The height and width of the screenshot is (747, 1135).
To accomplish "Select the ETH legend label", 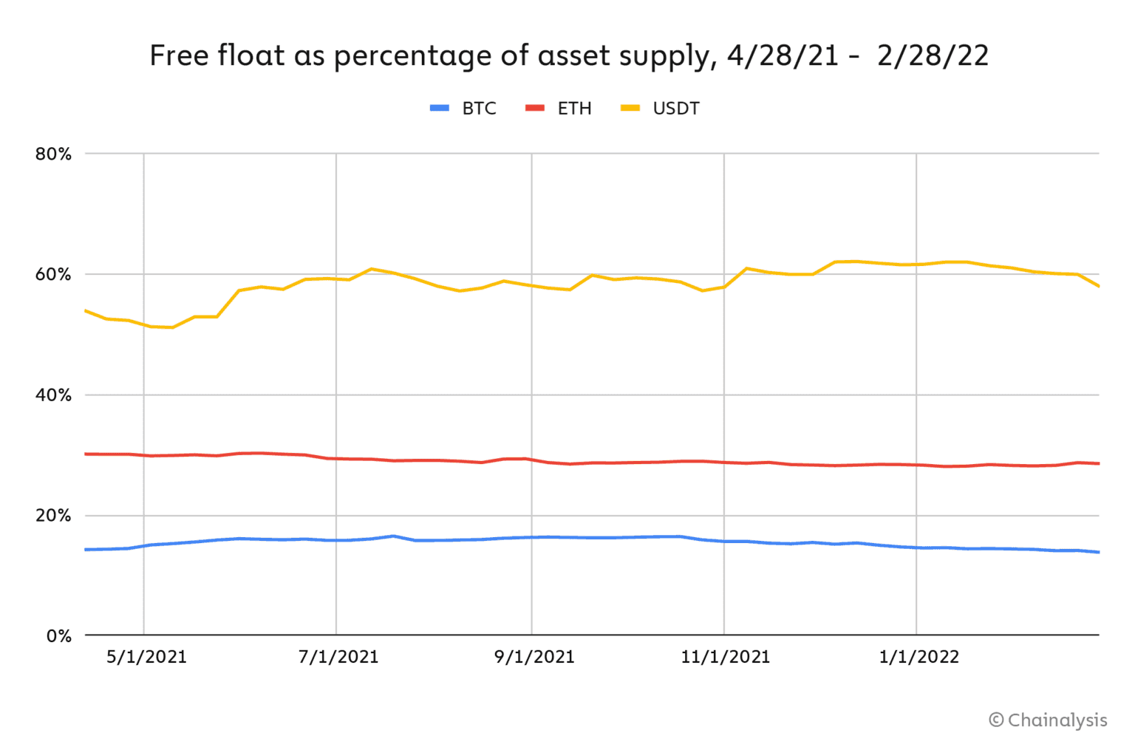I will (x=574, y=109).
